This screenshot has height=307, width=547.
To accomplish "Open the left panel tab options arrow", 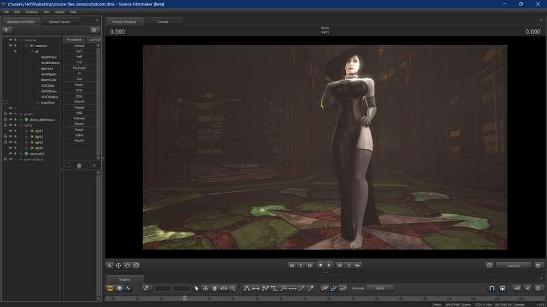I will click(97, 20).
